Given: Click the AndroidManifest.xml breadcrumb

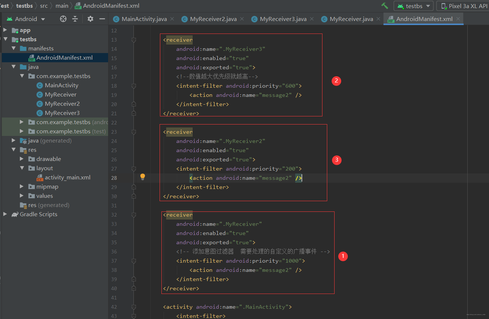Looking at the screenshot, I should click(107, 6).
